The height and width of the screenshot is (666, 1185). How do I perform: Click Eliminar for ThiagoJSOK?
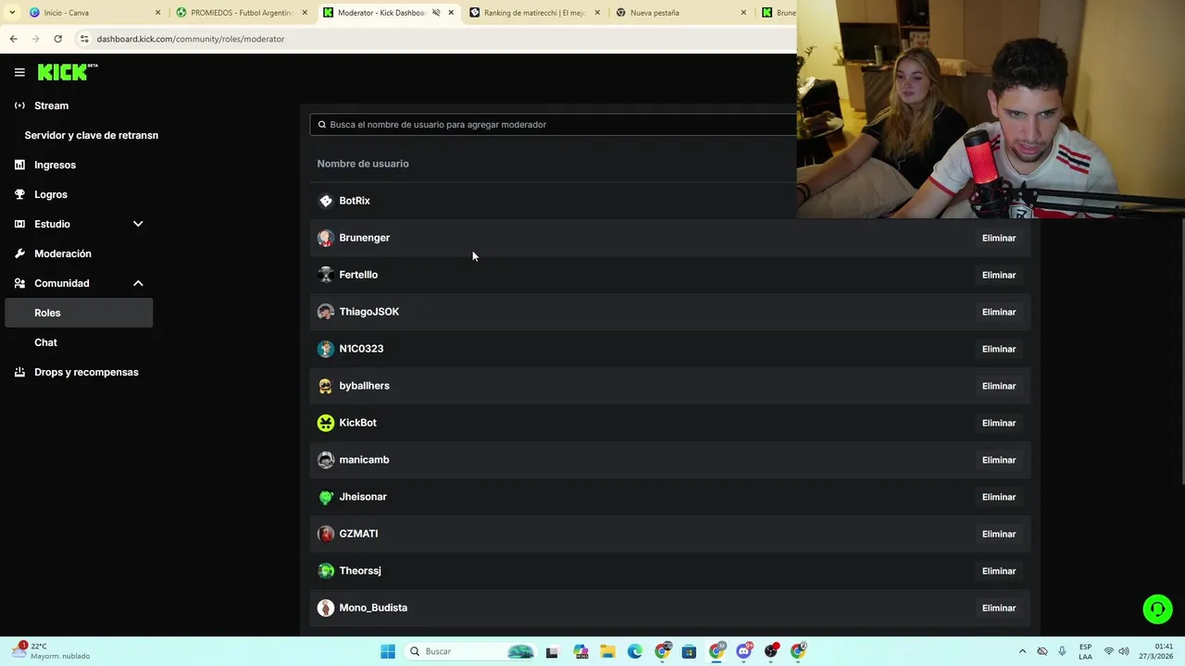coord(998,312)
